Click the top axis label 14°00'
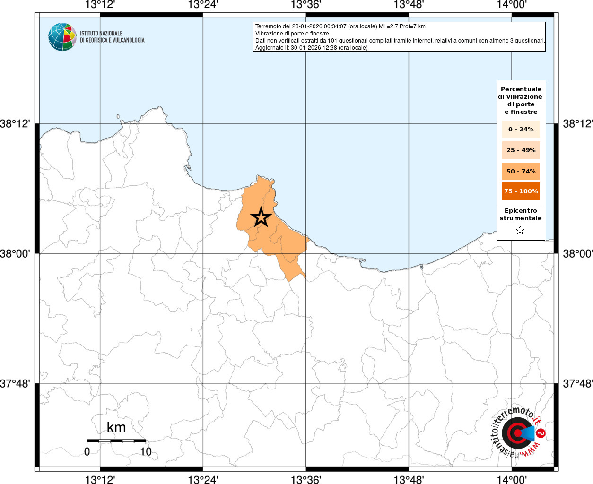This screenshot has height=484, width=593. click(512, 5)
